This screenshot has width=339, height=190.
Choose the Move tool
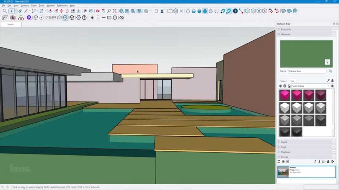point(62,11)
